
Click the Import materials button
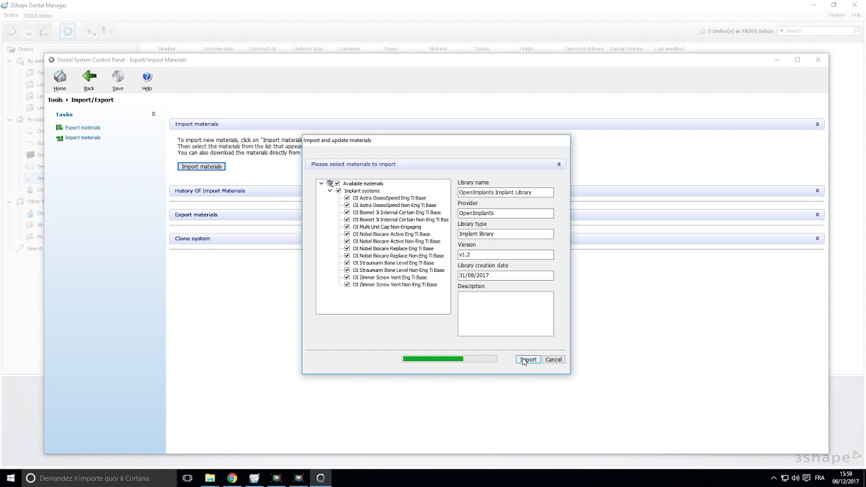(x=202, y=166)
